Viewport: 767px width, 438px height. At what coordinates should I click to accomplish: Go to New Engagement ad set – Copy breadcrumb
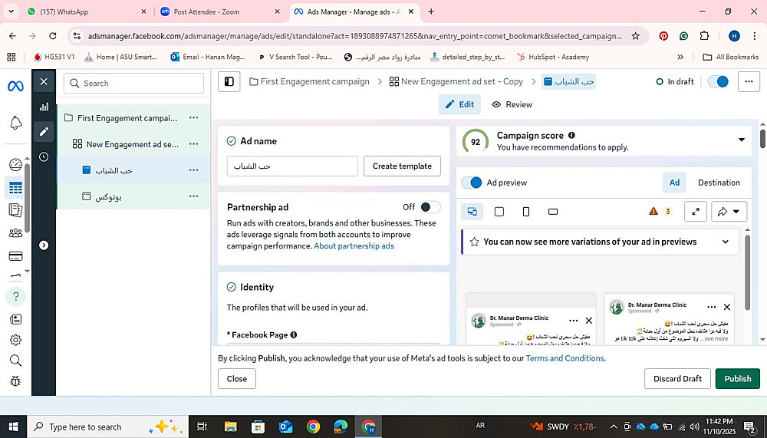(456, 82)
